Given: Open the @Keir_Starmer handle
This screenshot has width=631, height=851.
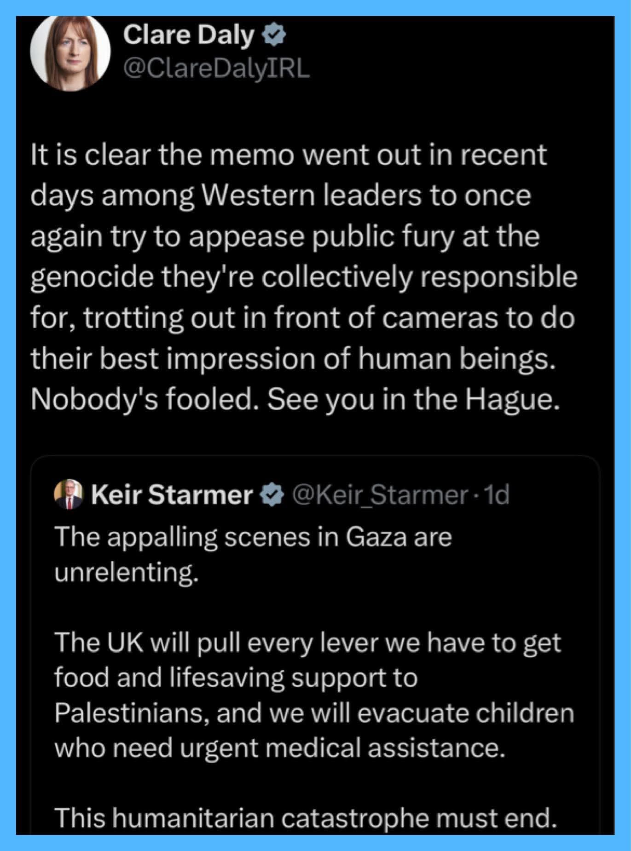Looking at the screenshot, I should (380, 495).
